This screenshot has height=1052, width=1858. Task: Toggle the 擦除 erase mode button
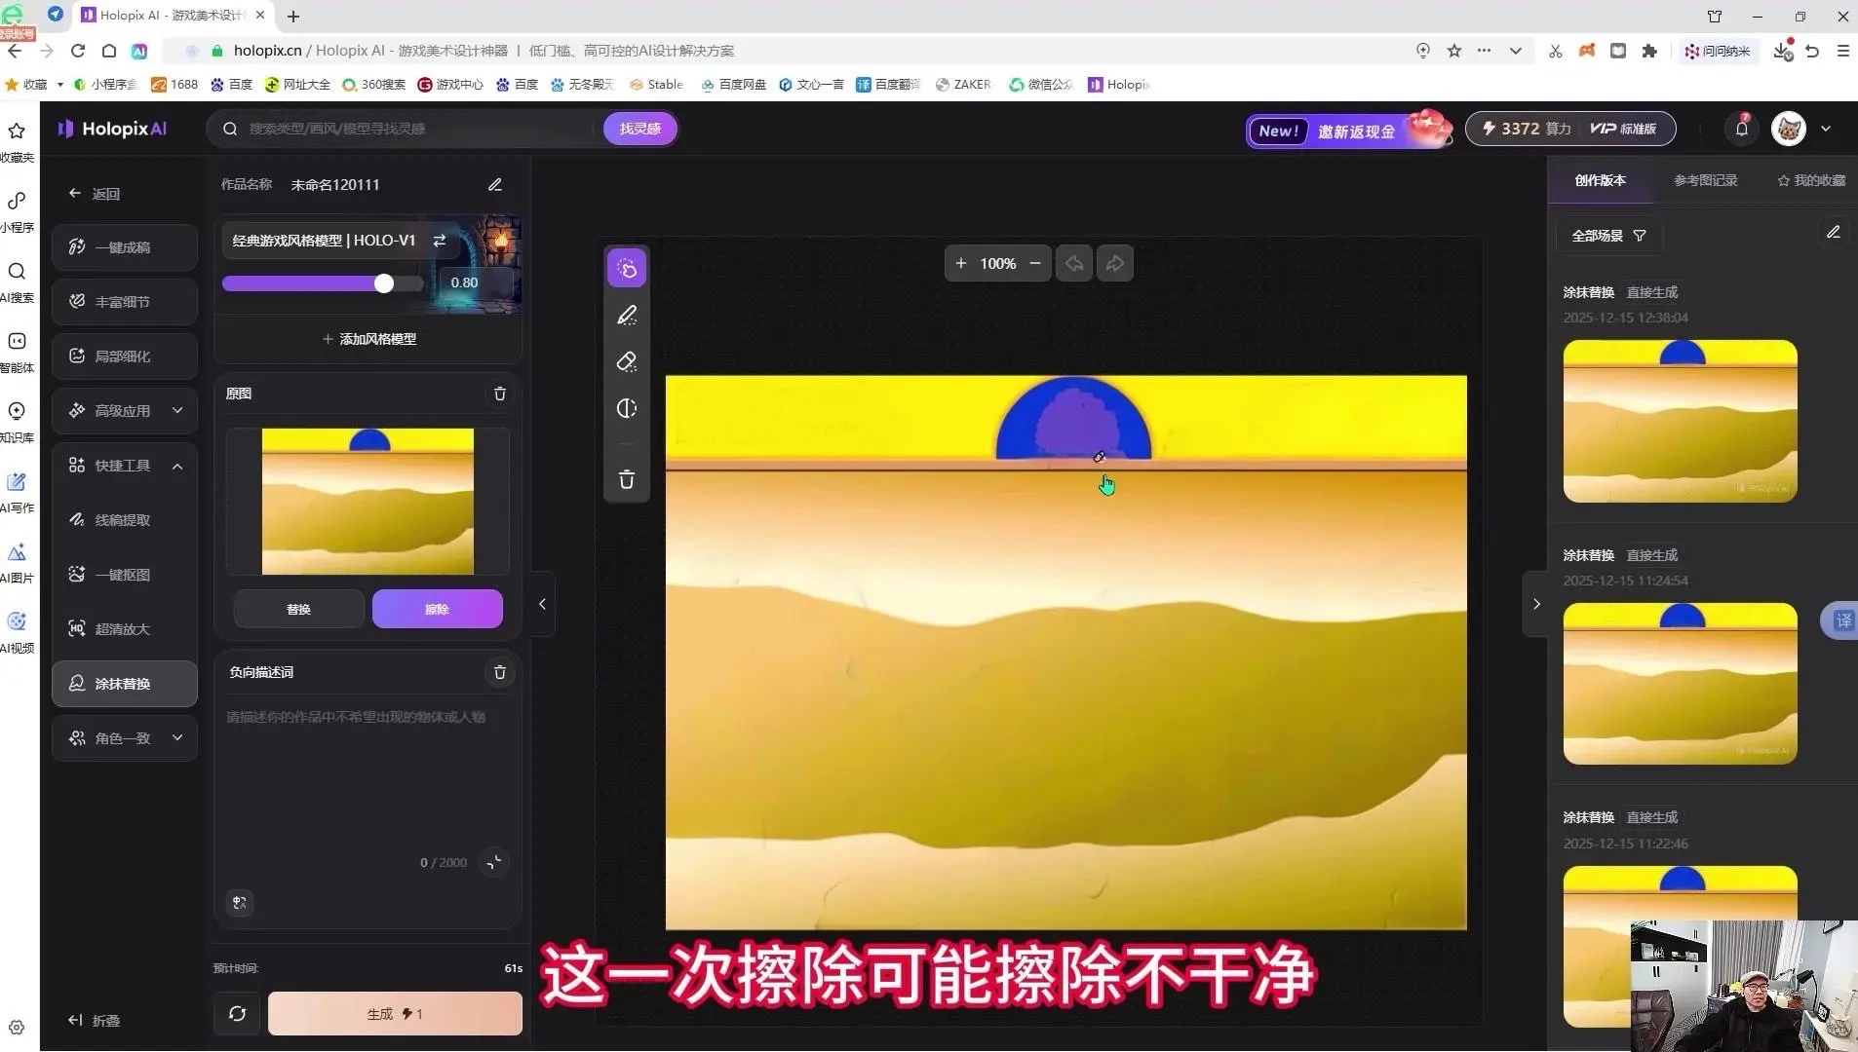pyautogui.click(x=437, y=609)
